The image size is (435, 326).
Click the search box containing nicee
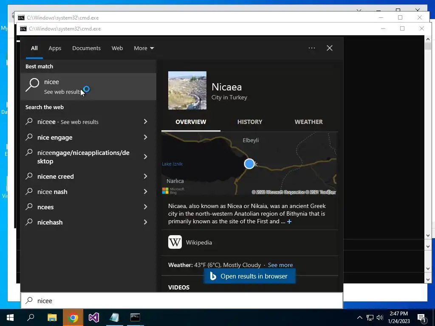click(182, 301)
